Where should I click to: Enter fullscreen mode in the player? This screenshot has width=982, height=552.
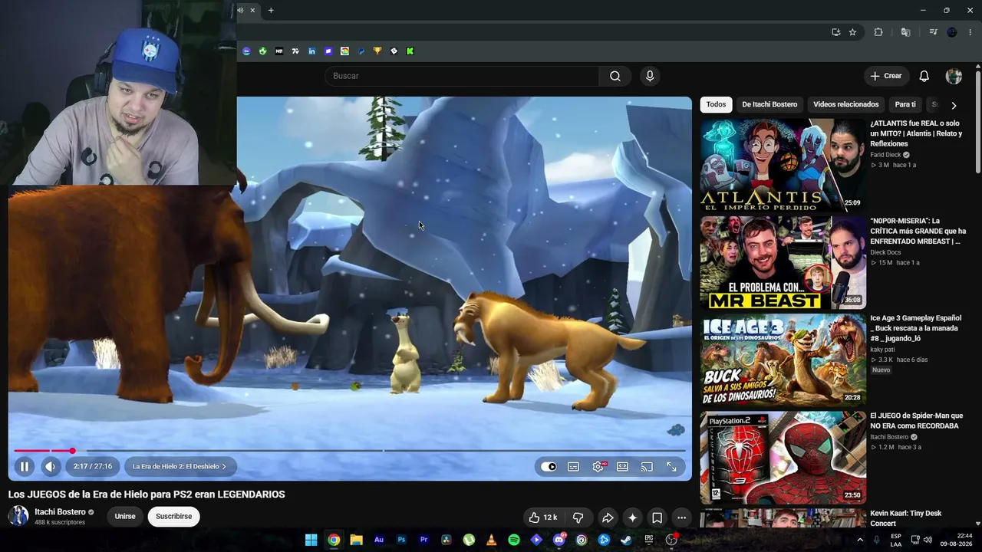(x=671, y=466)
